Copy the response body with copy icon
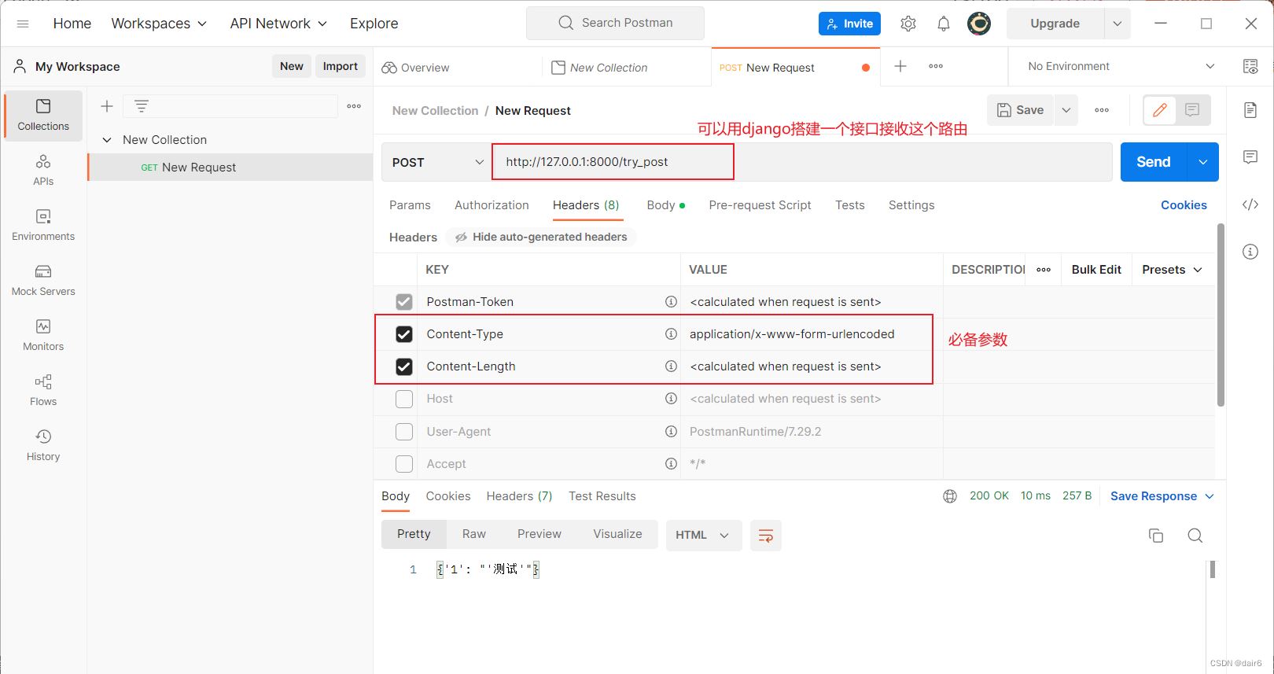Viewport: 1274px width, 674px height. [x=1155, y=536]
